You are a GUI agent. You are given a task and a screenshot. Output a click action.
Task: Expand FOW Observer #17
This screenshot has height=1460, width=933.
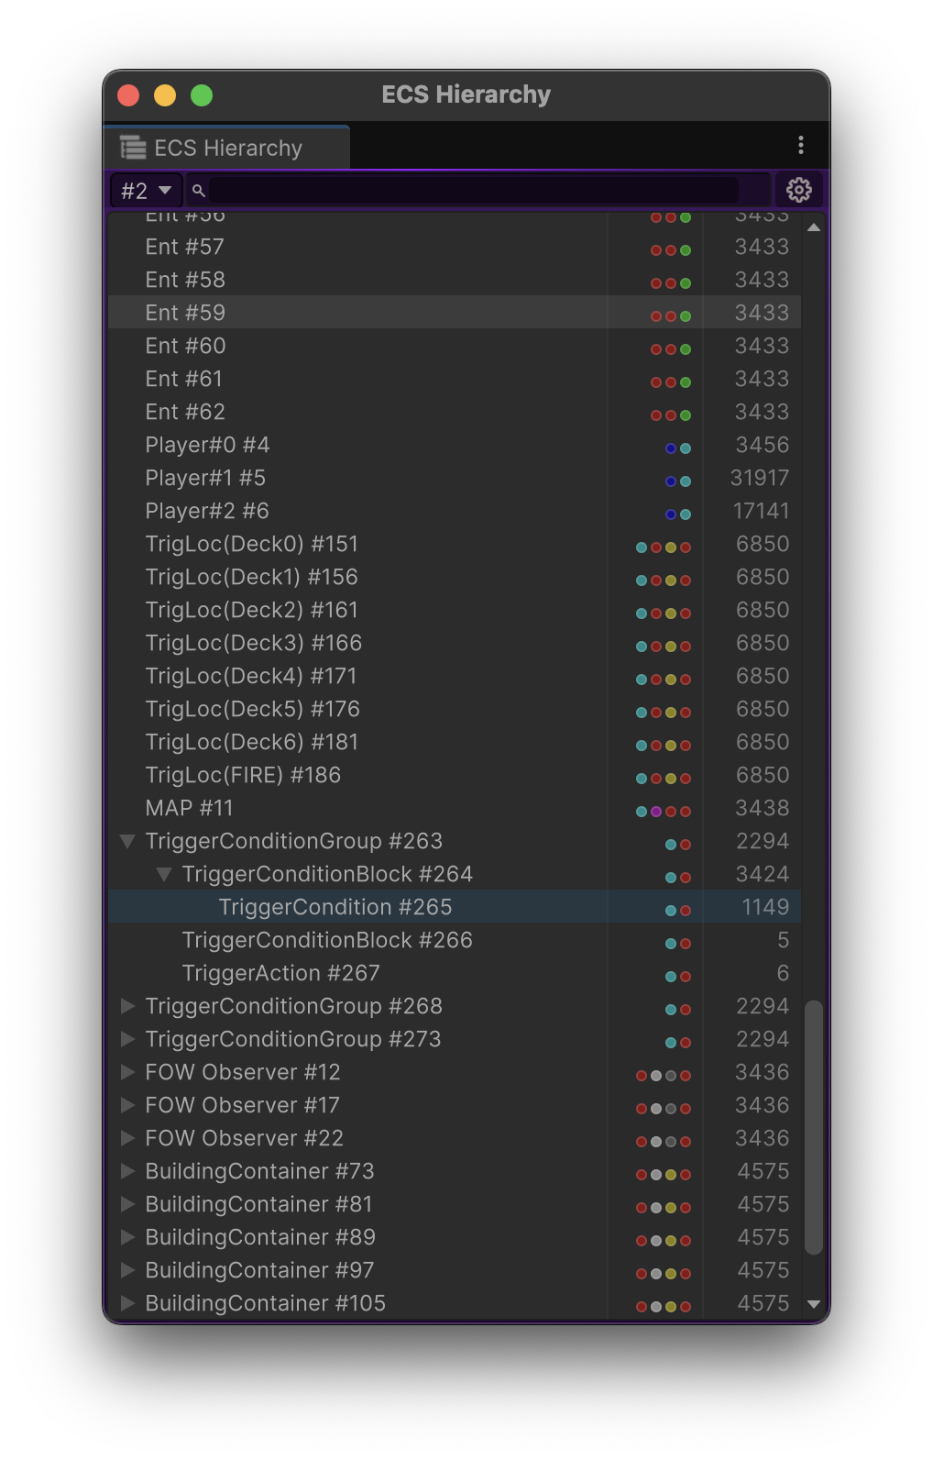(x=128, y=1105)
